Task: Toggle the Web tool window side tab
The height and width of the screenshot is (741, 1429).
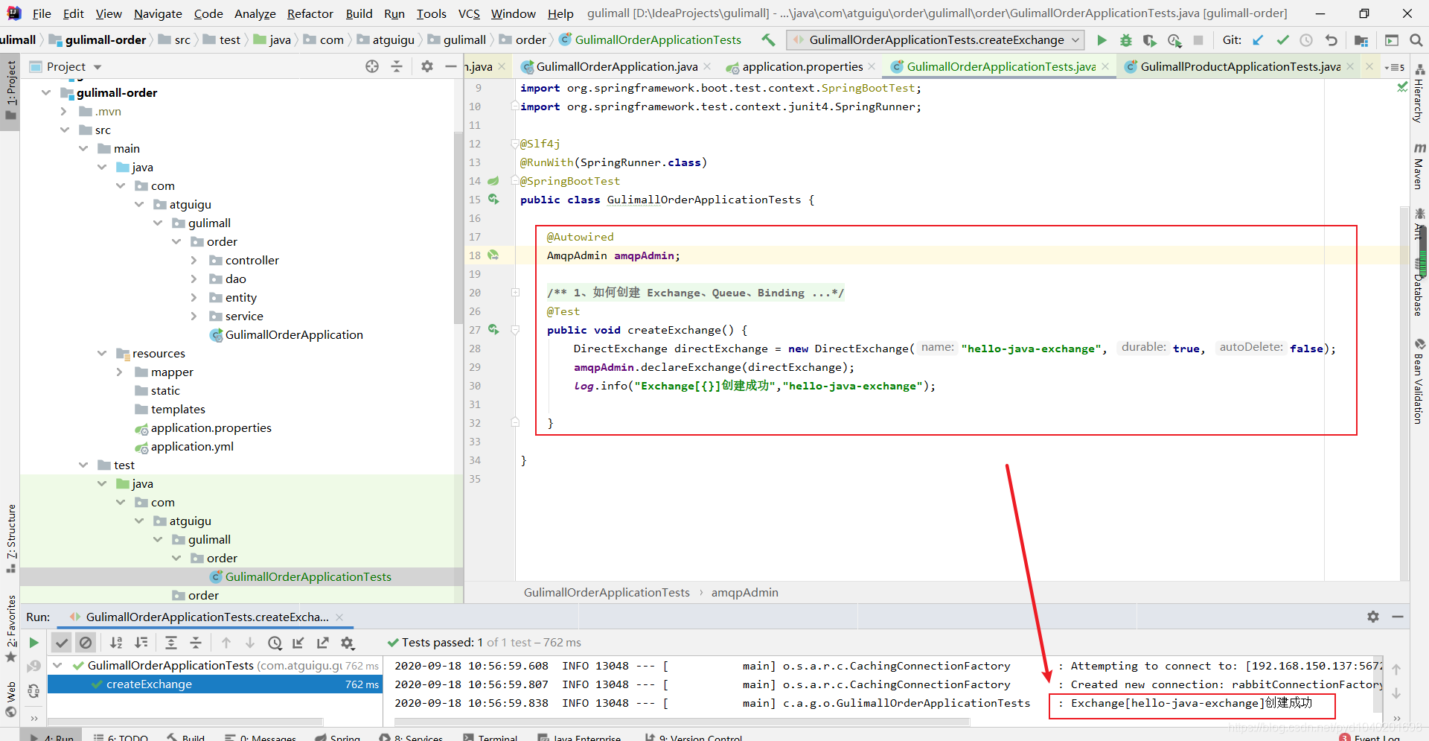Action: point(10,699)
